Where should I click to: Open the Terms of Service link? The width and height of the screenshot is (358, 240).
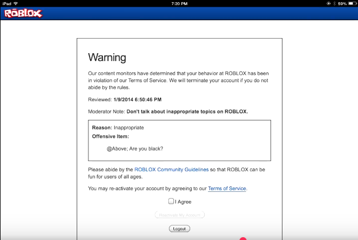coord(227,189)
